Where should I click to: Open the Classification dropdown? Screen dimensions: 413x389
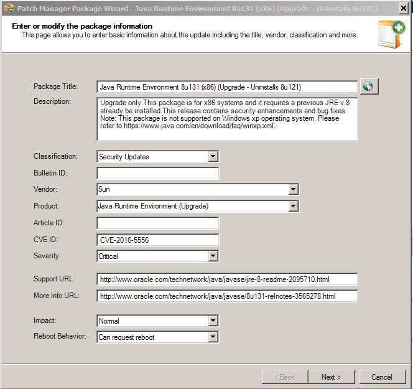click(213, 157)
